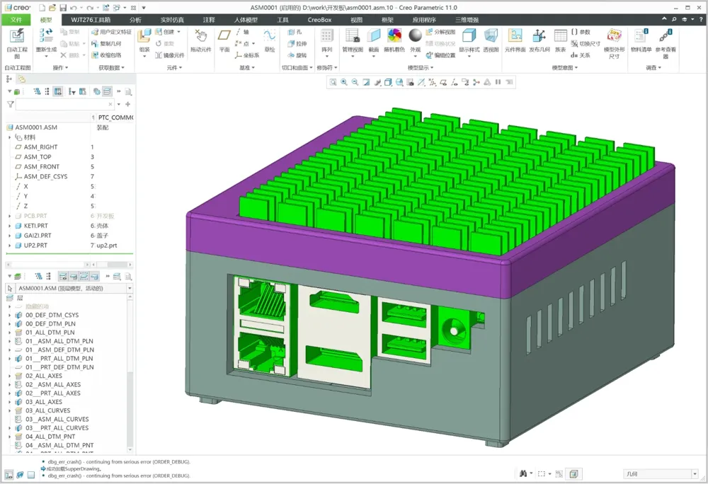708x484 pixels.
Task: Expand the KETI.PRT tree node
Action: 9,226
